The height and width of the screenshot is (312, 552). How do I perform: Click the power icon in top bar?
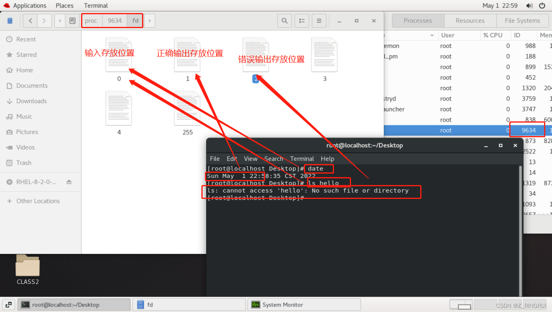[x=542, y=6]
